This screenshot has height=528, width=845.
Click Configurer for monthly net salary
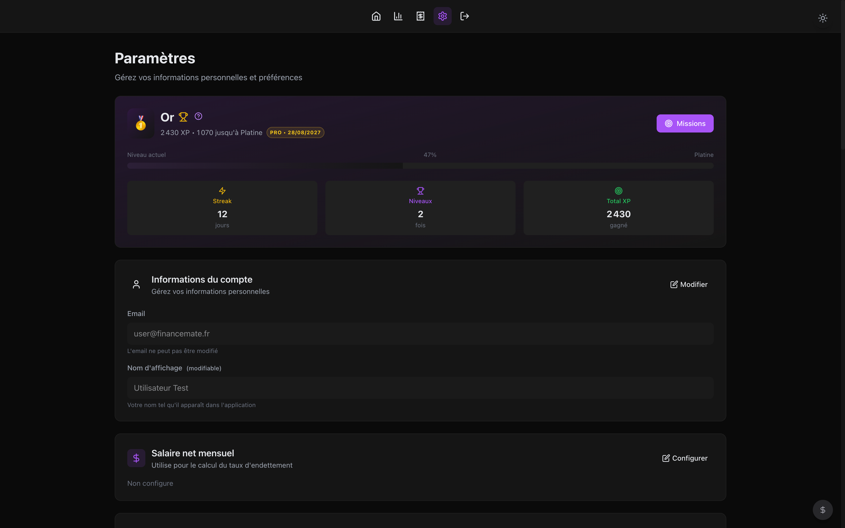pos(685,458)
